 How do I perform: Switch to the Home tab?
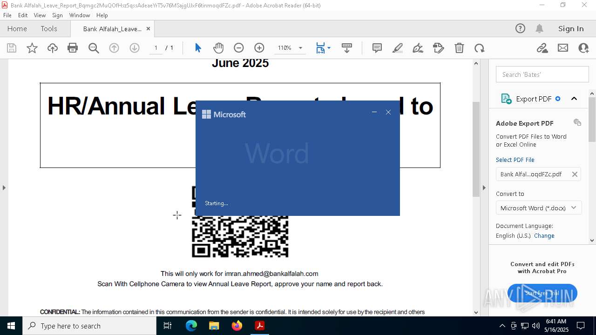pos(17,28)
